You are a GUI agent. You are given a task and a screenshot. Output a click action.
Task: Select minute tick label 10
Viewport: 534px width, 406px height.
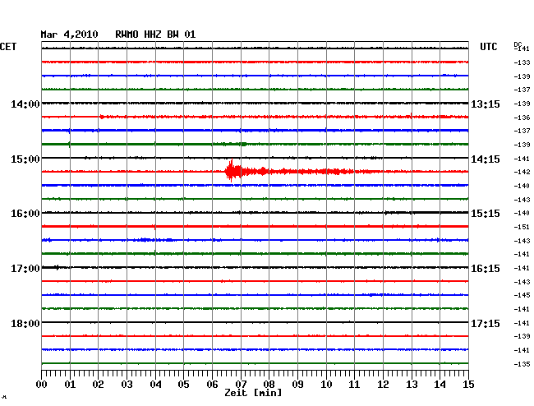coord(326,385)
